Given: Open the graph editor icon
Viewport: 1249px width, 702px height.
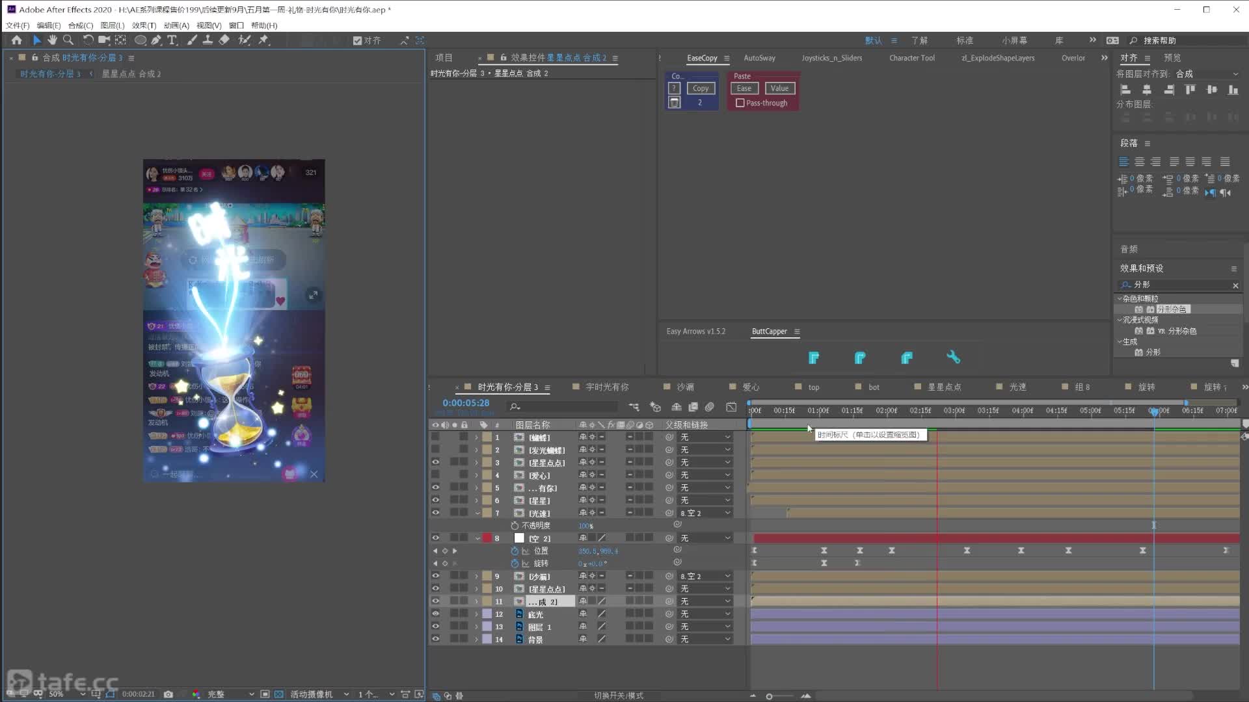Looking at the screenshot, I should tap(731, 407).
